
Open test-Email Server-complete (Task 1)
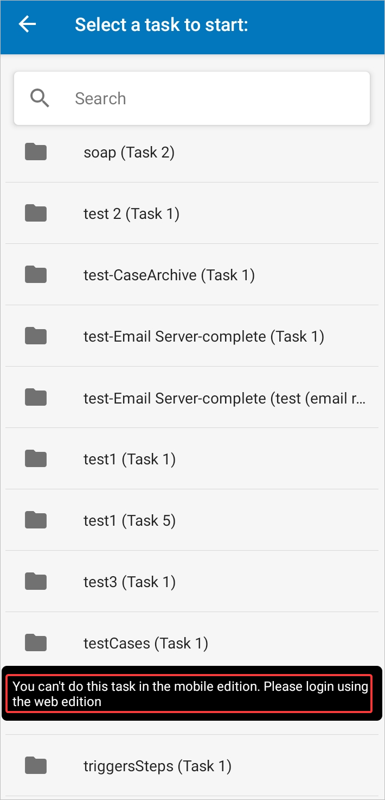click(204, 337)
